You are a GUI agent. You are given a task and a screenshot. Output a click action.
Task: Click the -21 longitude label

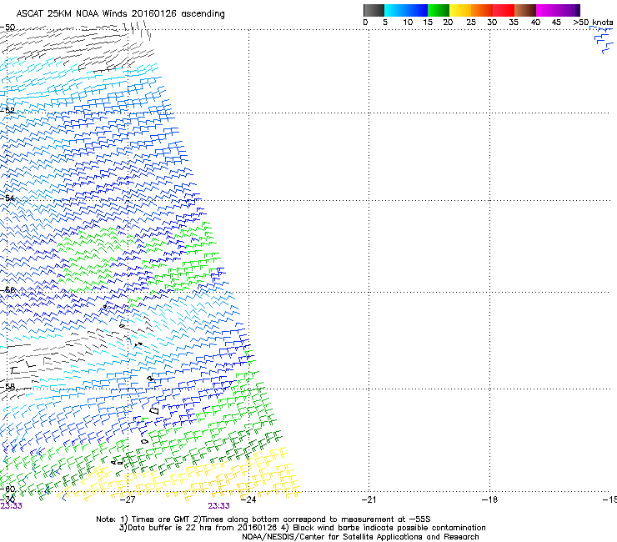[369, 499]
